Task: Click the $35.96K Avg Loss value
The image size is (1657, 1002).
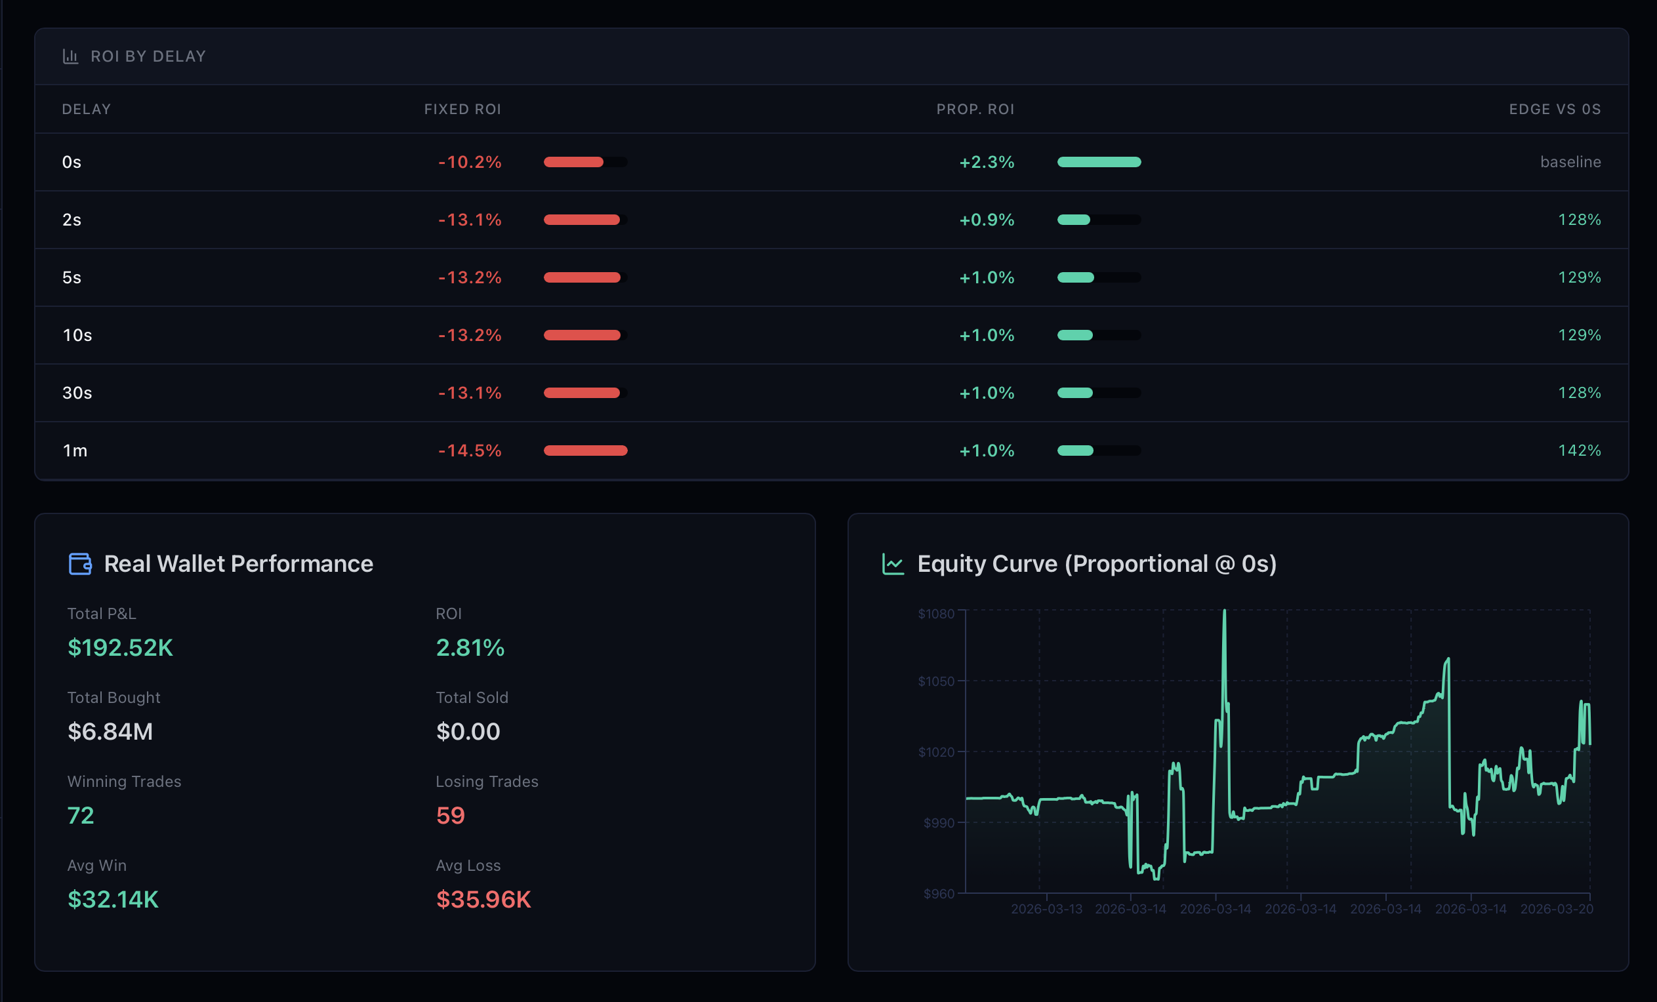Action: click(483, 900)
